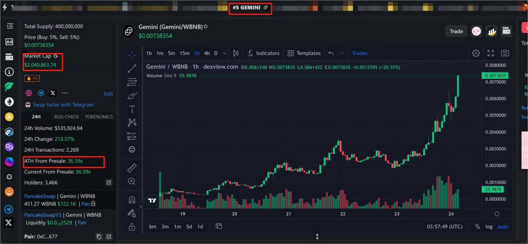Select the Shiba Inu chain icon
Image resolution: width=528 pixels, height=244 pixels.
9,192
